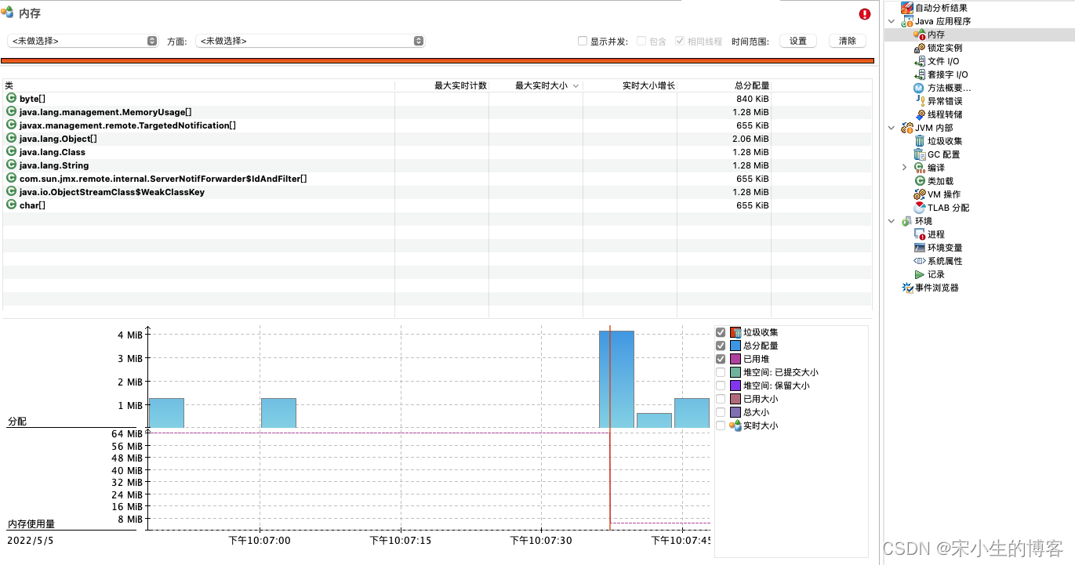Image resolution: width=1075 pixels, height=565 pixels.
Task: Uncheck 总分配量 in chart legend
Action: 721,346
